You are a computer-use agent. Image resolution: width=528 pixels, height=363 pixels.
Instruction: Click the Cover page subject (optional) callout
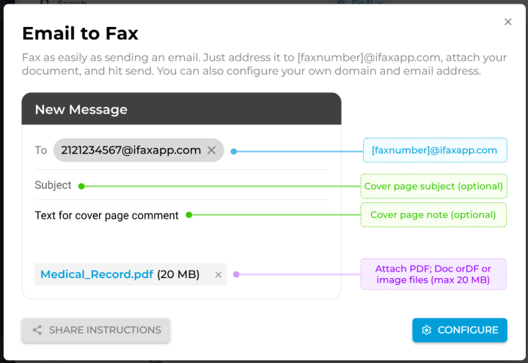point(433,186)
